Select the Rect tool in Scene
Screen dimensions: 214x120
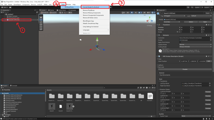[x=41, y=27]
